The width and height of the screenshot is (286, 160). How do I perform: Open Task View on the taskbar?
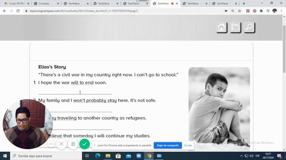pos(87,156)
